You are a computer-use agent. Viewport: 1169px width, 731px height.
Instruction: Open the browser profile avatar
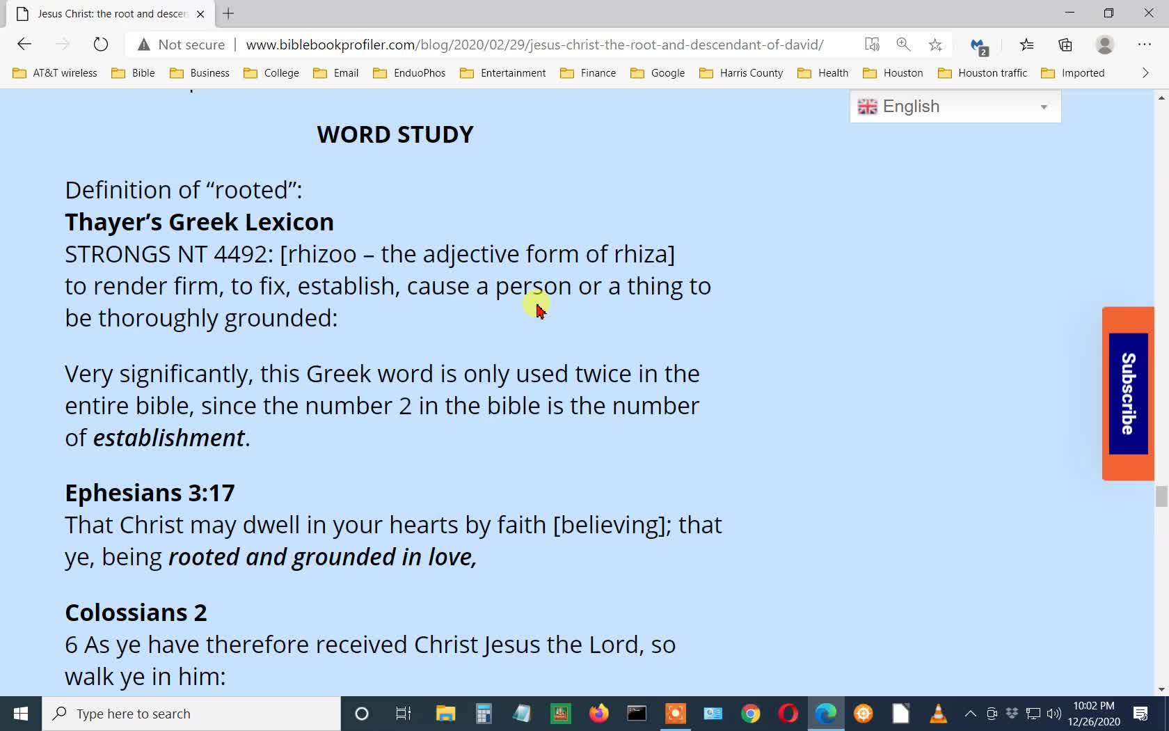pyautogui.click(x=1105, y=44)
